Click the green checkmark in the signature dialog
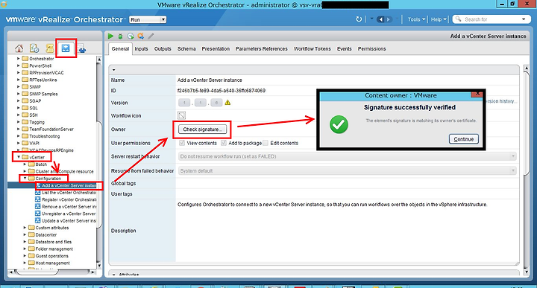The width and height of the screenshot is (537, 288). (339, 124)
